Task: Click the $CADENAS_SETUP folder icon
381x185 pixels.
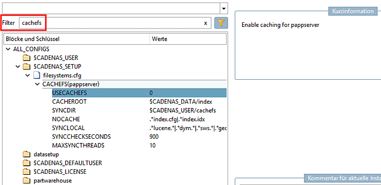Action: 26,67
